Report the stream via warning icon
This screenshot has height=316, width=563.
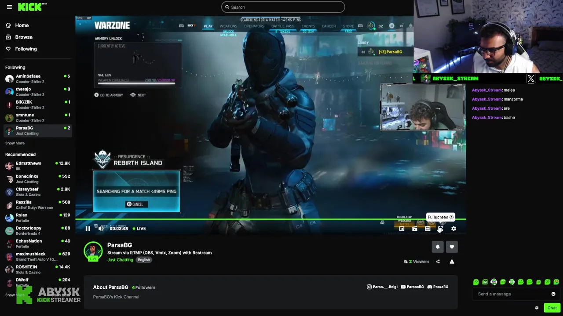pos(452,262)
